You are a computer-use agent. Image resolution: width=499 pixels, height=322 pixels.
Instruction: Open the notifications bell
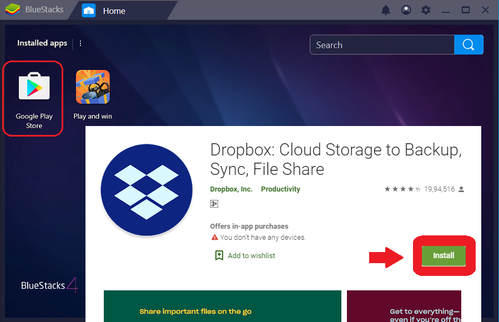click(386, 10)
